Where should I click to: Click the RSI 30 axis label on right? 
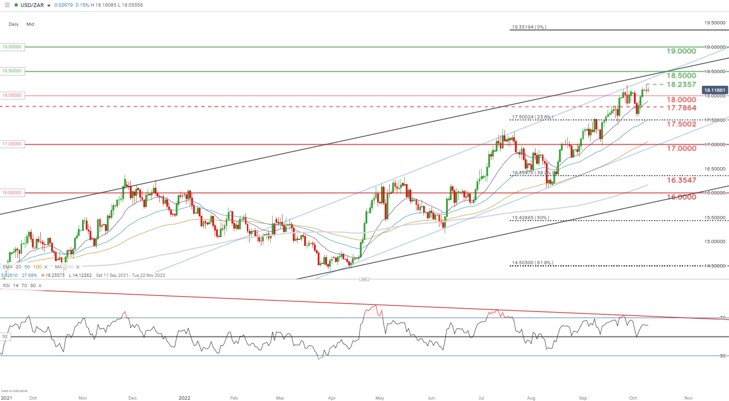(x=722, y=356)
